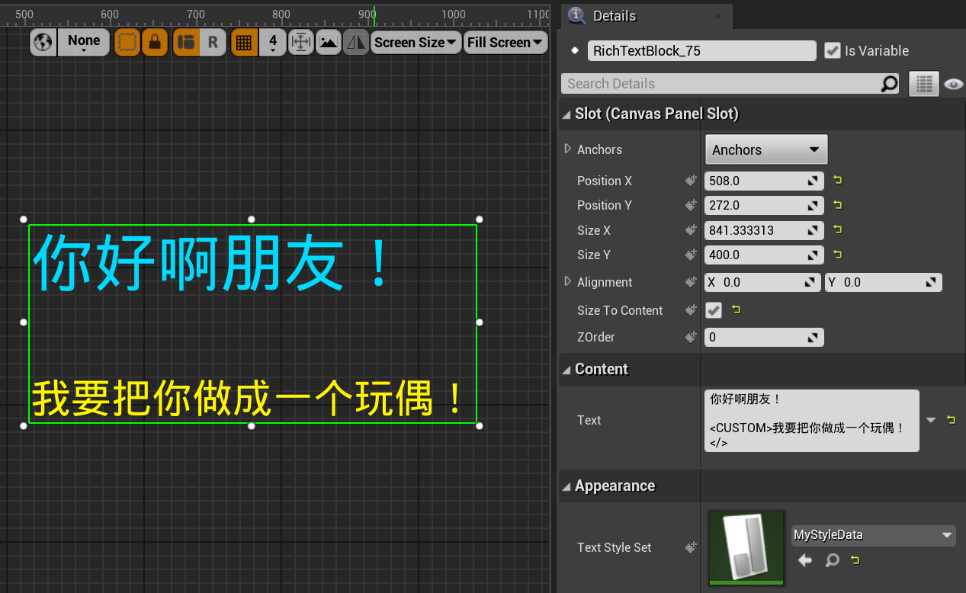Image resolution: width=966 pixels, height=593 pixels.
Task: Toggle the respect locks padlock button
Action: click(155, 42)
